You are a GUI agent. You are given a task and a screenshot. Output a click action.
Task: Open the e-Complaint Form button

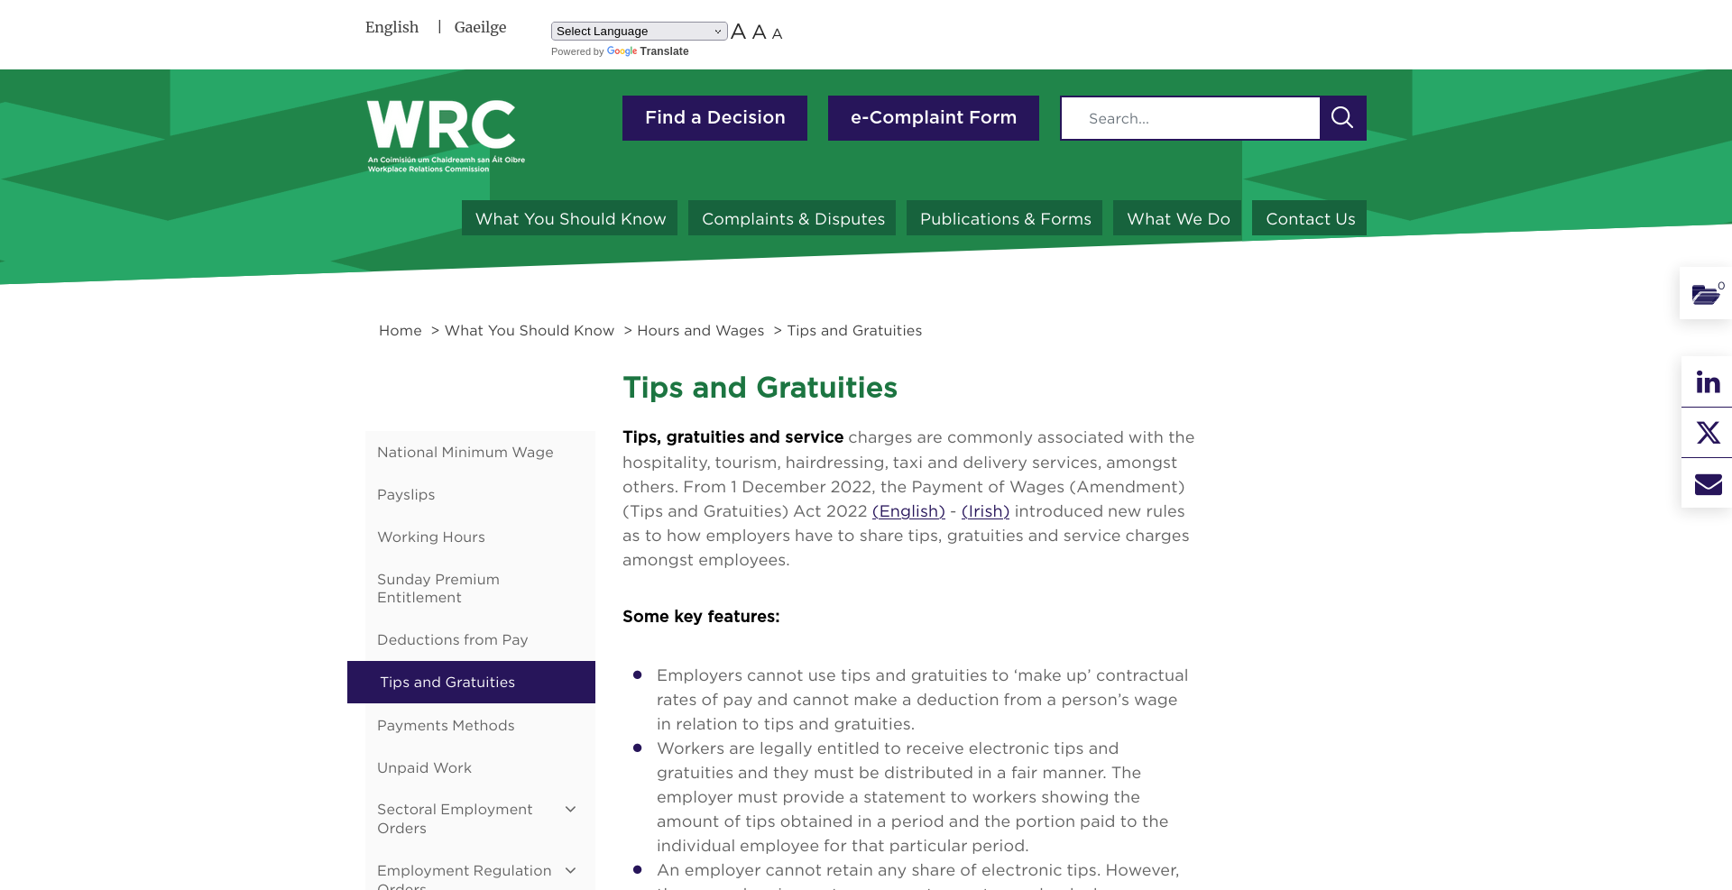tap(934, 118)
